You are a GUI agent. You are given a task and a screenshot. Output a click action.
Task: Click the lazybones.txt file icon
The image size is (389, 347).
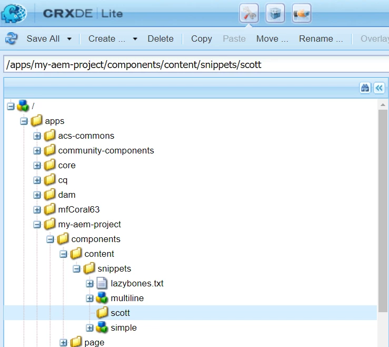coord(102,283)
